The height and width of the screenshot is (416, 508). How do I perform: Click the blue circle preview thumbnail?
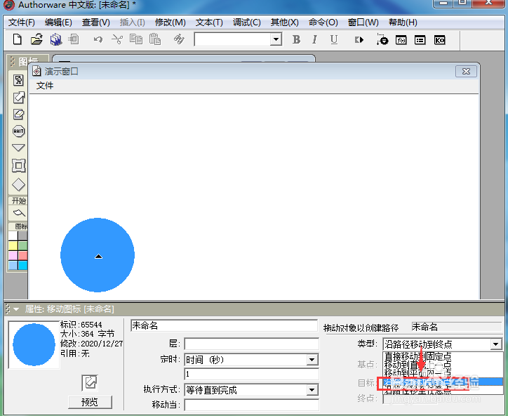[34, 344]
